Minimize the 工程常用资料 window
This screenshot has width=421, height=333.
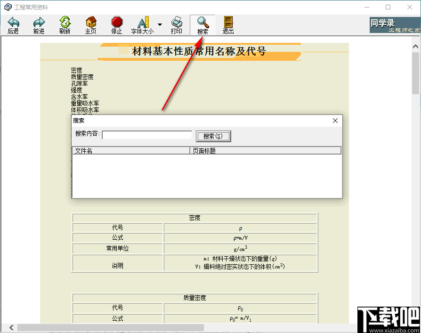pyautogui.click(x=367, y=7)
